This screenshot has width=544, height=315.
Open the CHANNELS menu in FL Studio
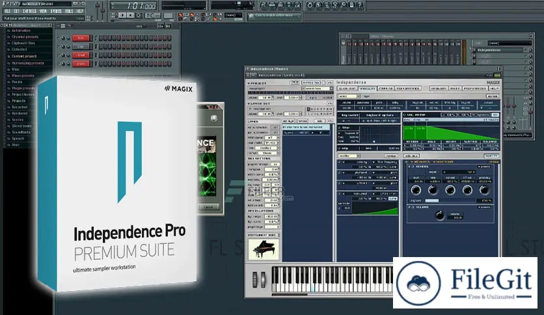29,11
